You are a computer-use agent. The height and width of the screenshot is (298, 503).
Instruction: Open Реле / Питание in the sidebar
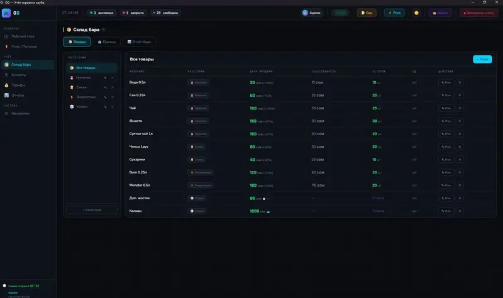tap(27, 47)
